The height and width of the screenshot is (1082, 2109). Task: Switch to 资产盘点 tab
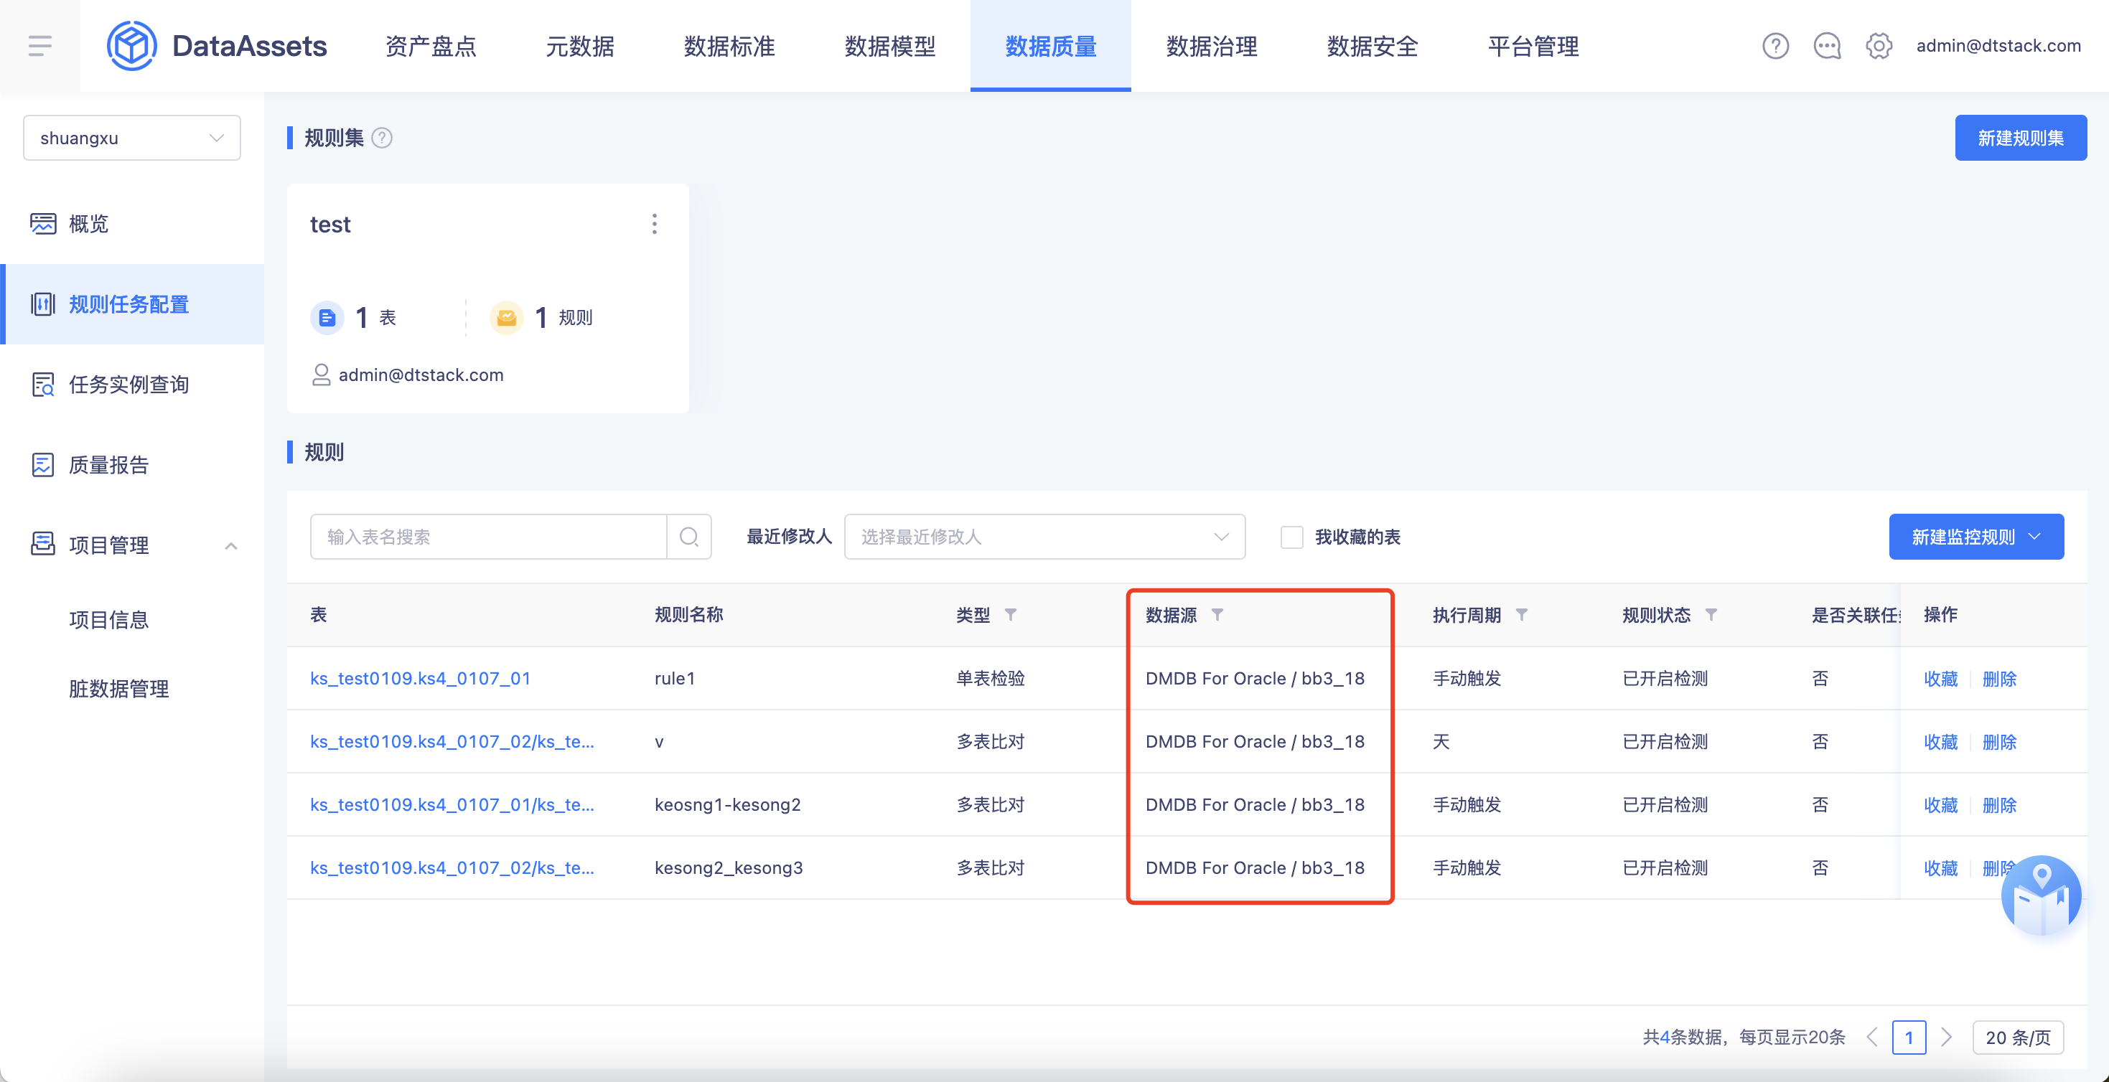(431, 46)
